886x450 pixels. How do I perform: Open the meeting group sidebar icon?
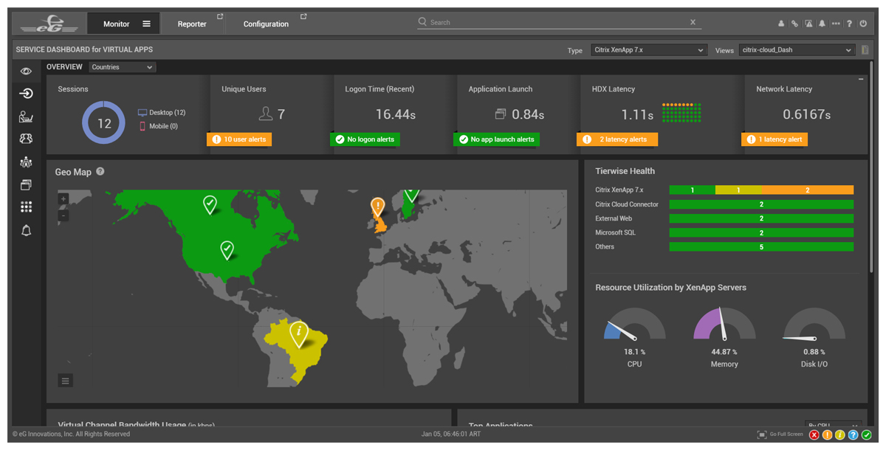point(26,162)
